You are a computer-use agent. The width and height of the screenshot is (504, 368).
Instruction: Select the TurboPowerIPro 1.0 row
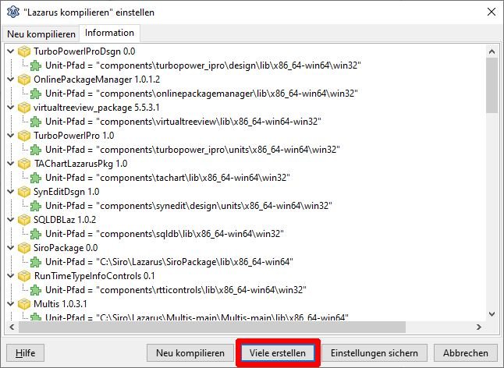pyautogui.click(x=74, y=136)
